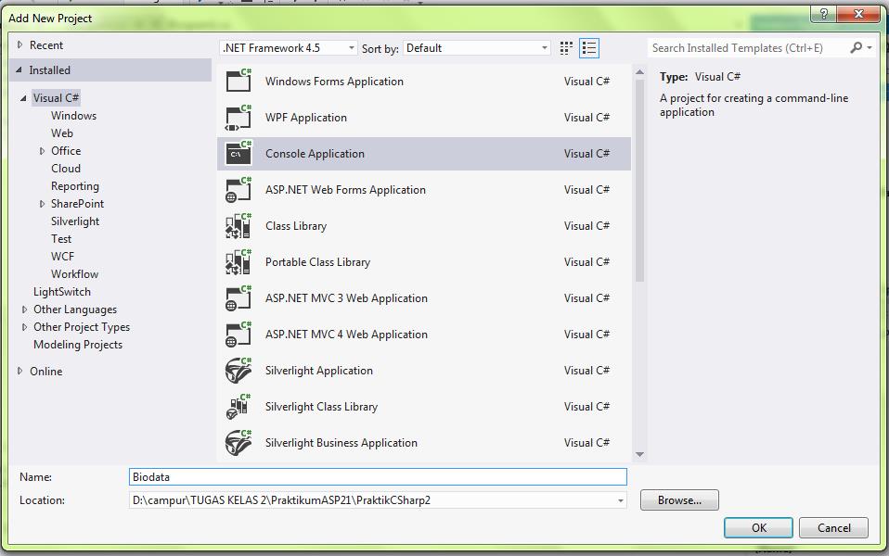
Task: Expand the Online section
Action: [x=19, y=372]
